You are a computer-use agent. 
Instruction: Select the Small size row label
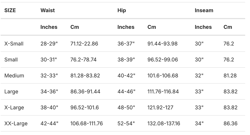pyautogui.click(x=11, y=60)
